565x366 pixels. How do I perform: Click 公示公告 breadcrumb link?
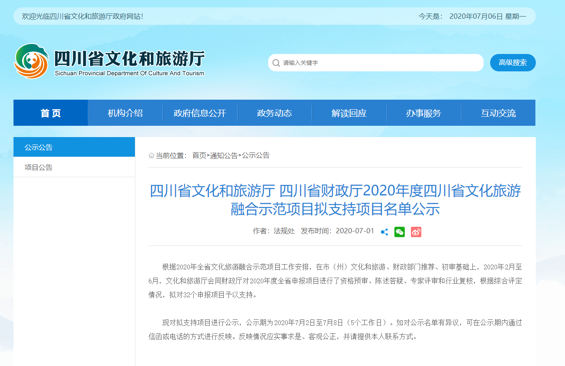256,155
